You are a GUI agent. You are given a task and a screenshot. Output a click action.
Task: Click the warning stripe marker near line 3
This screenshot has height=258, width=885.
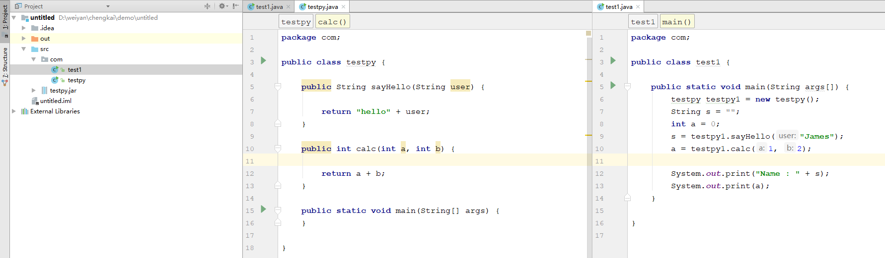tap(589, 59)
